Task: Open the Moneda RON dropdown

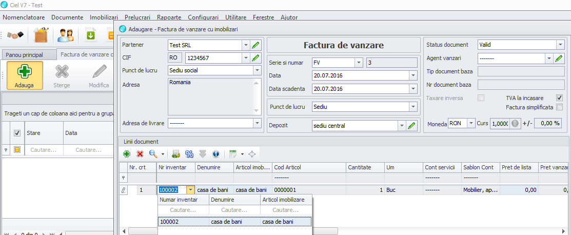Action: 471,124
